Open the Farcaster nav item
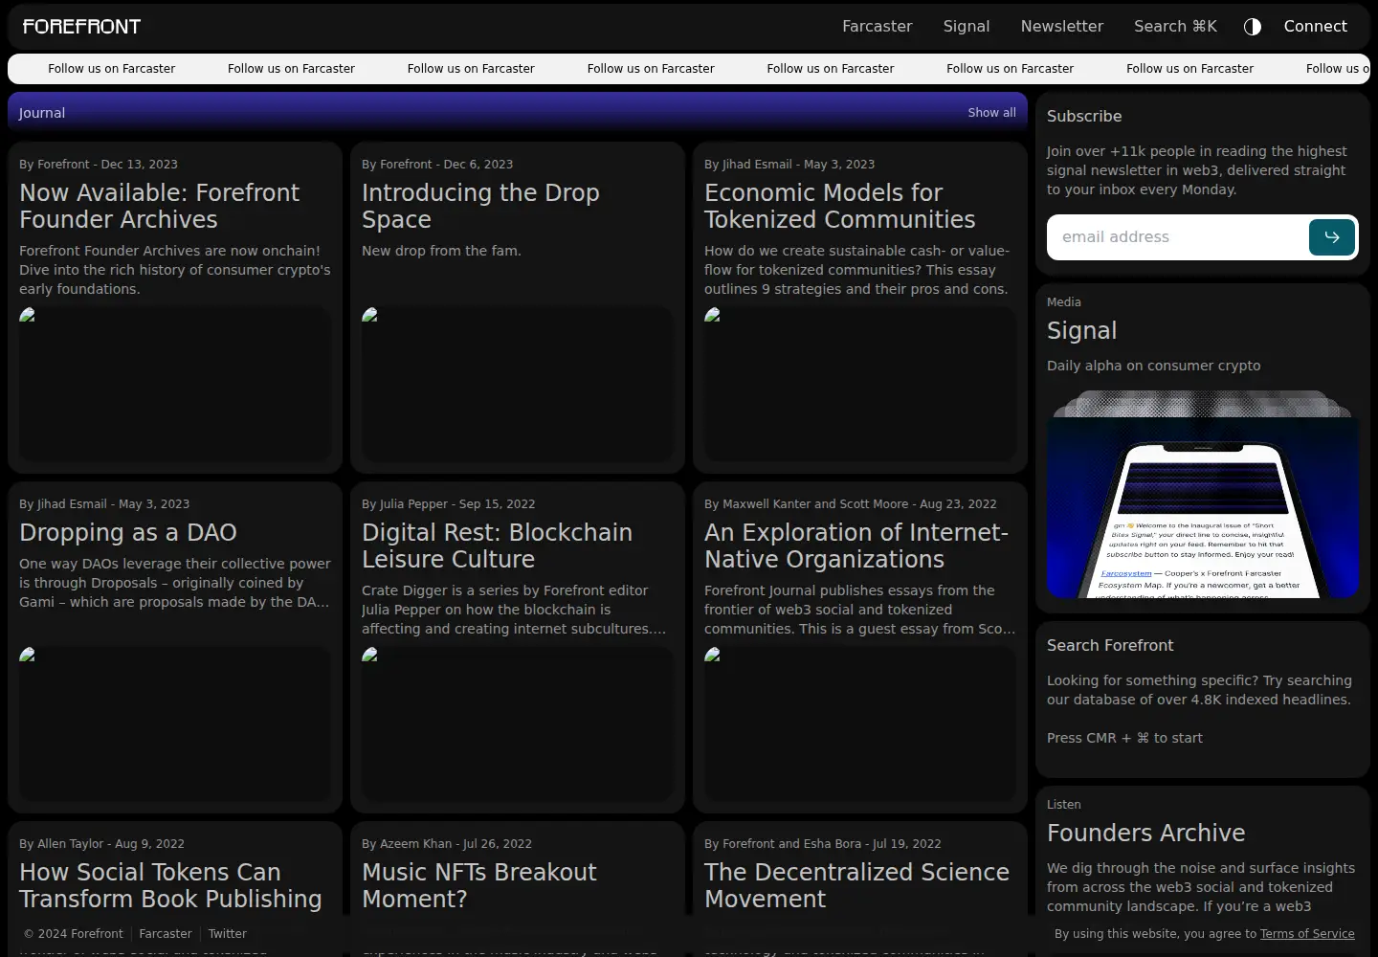This screenshot has width=1378, height=957. (x=877, y=27)
